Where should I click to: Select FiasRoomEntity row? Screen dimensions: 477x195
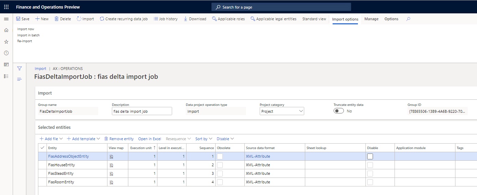(257, 182)
